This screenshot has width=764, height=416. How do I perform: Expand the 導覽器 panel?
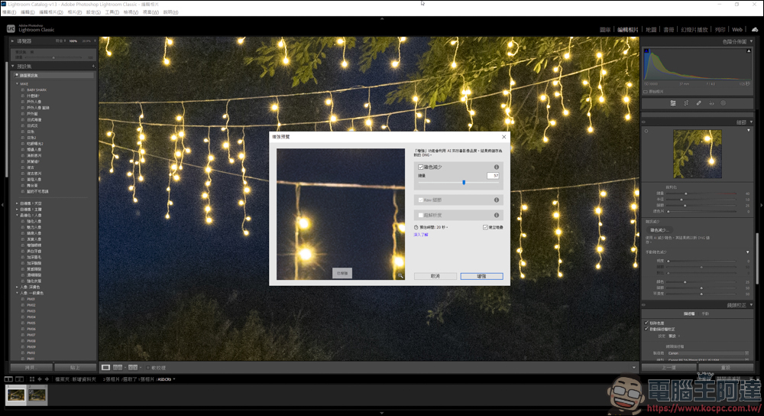point(13,41)
